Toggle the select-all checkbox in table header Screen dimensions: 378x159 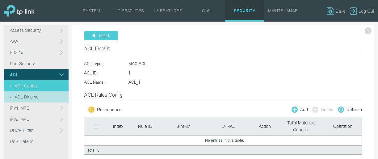96,126
